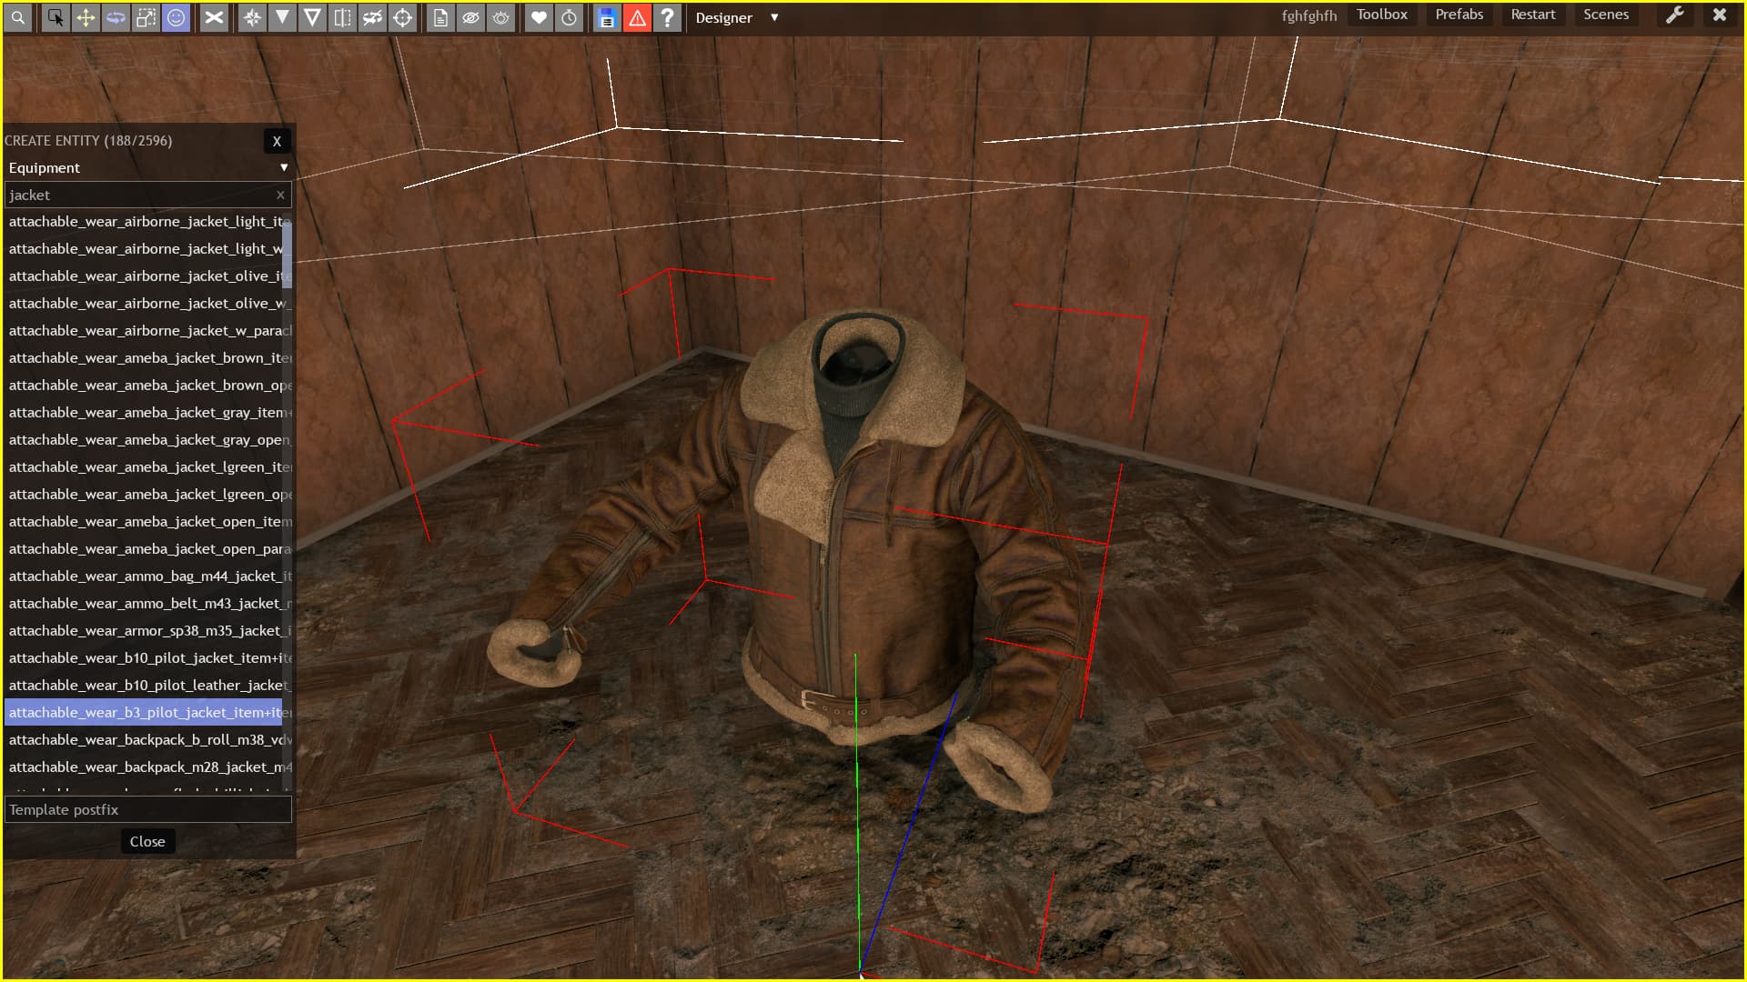
Task: Click the stopwatch timer icon
Action: point(569,17)
